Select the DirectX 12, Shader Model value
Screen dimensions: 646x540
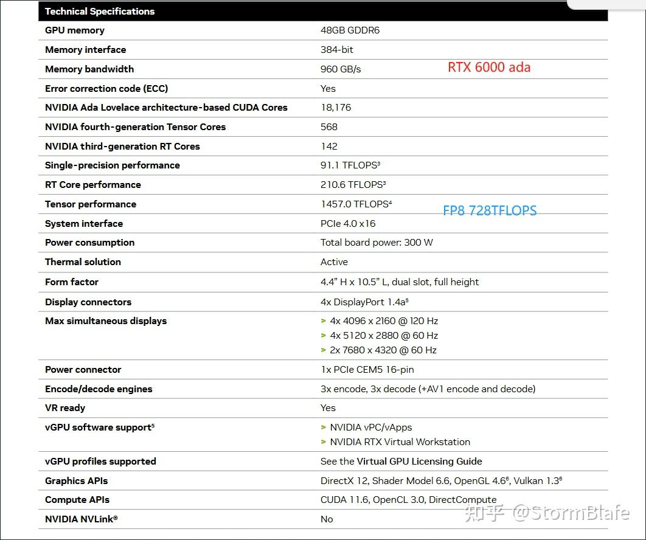(x=441, y=481)
